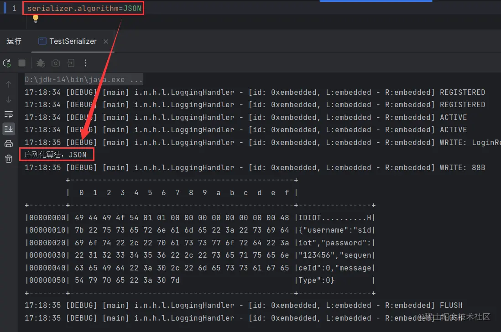This screenshot has height=332, width=501.
Task: Click the yellow light bulb intention icon
Action: tap(36, 19)
